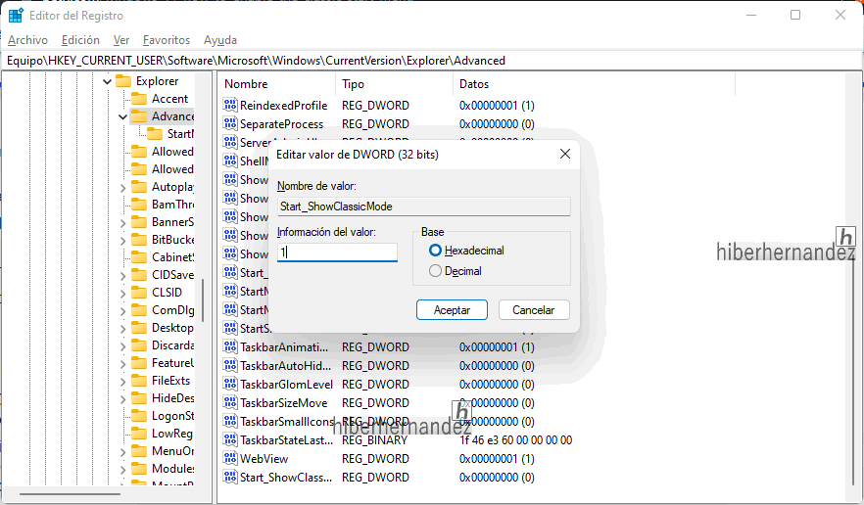Click REG_BINARY type cell
The width and height of the screenshot is (864, 505).
[x=374, y=440]
